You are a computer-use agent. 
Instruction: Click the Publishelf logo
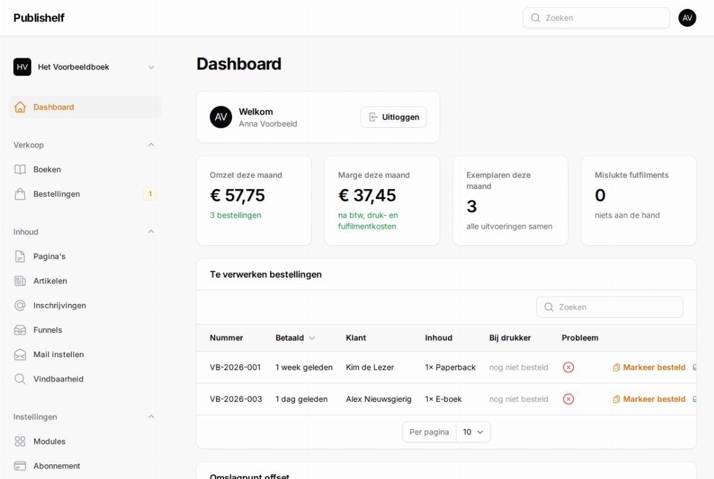click(x=39, y=18)
